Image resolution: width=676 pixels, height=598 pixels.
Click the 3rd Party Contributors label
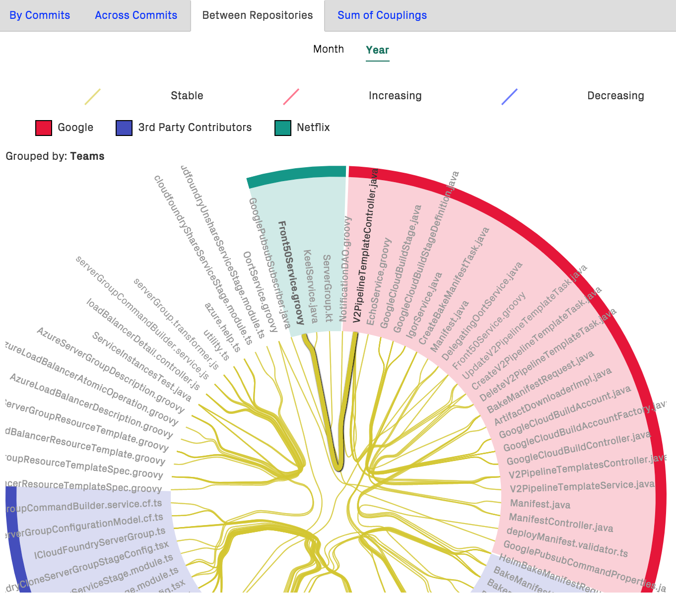(195, 128)
